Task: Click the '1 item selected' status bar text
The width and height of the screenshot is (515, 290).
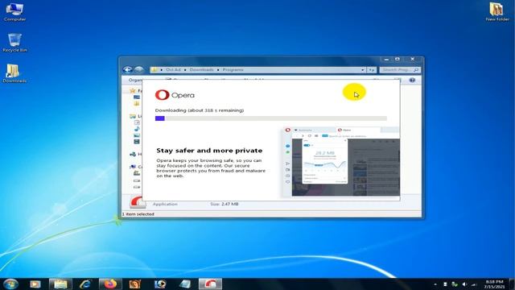Action: point(138,214)
